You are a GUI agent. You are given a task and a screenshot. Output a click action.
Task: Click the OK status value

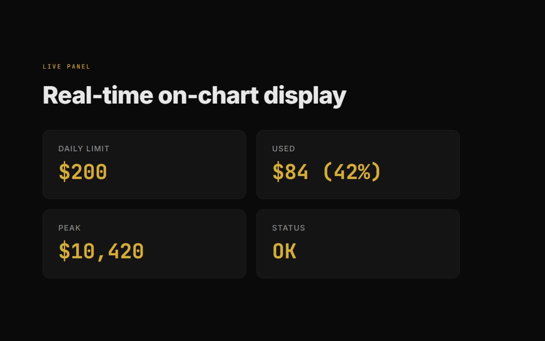point(284,251)
